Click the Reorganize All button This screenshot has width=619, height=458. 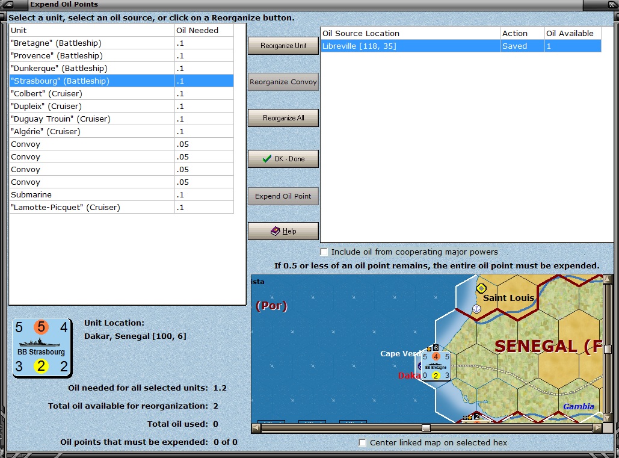point(283,117)
